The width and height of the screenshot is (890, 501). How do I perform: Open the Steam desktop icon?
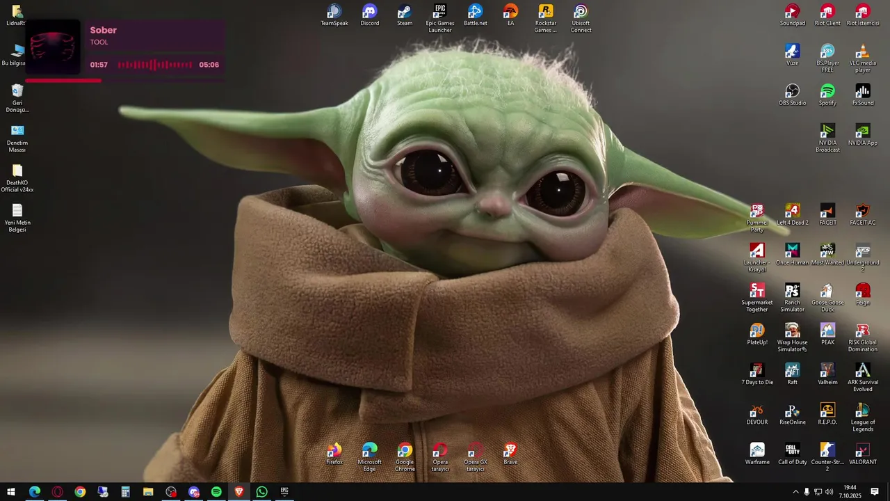pyautogui.click(x=405, y=15)
